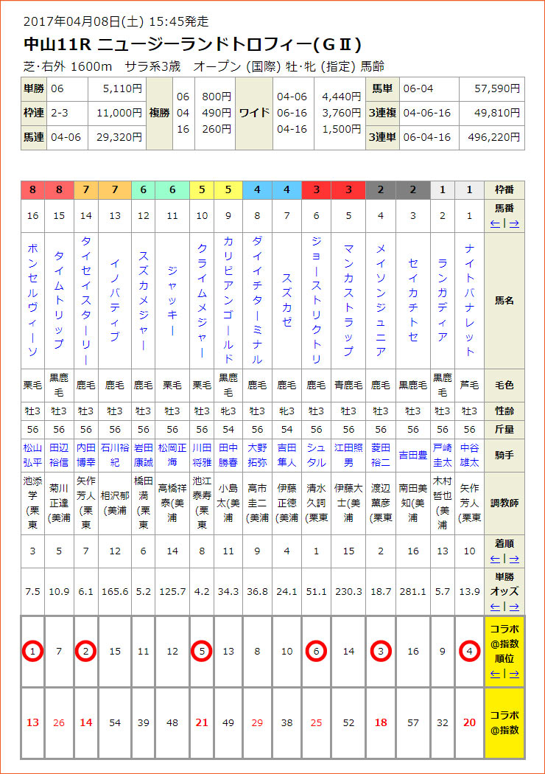Open horse link メイソンジュニア
Image resolution: width=545 pixels, height=774 pixels.
pos(381,301)
